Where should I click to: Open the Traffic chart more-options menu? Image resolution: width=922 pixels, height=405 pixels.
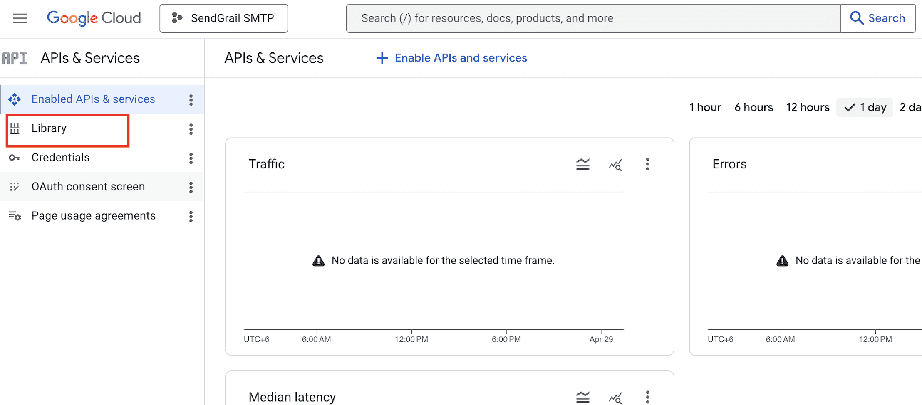[647, 164]
